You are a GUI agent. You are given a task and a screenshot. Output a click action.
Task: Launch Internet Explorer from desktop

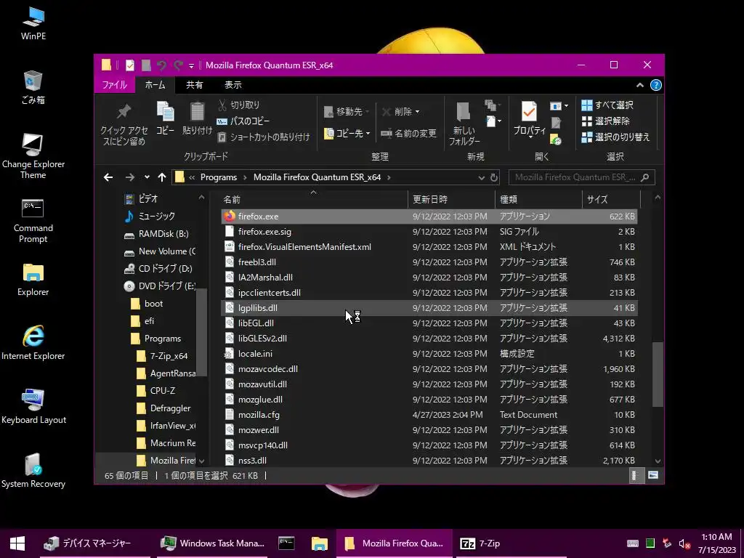(x=33, y=344)
